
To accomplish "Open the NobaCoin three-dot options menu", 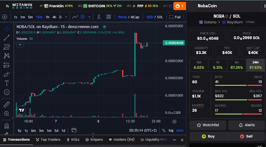I will click(264, 6).
